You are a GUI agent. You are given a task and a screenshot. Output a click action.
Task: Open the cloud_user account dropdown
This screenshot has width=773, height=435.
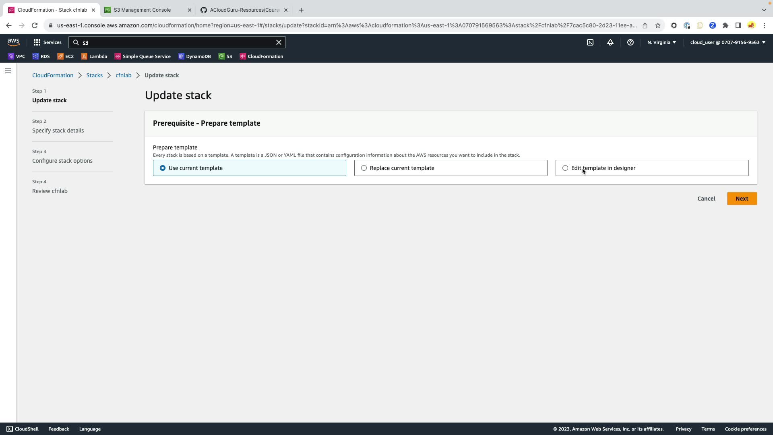click(728, 42)
